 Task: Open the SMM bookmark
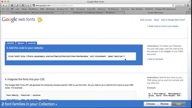(x=42, y=9)
